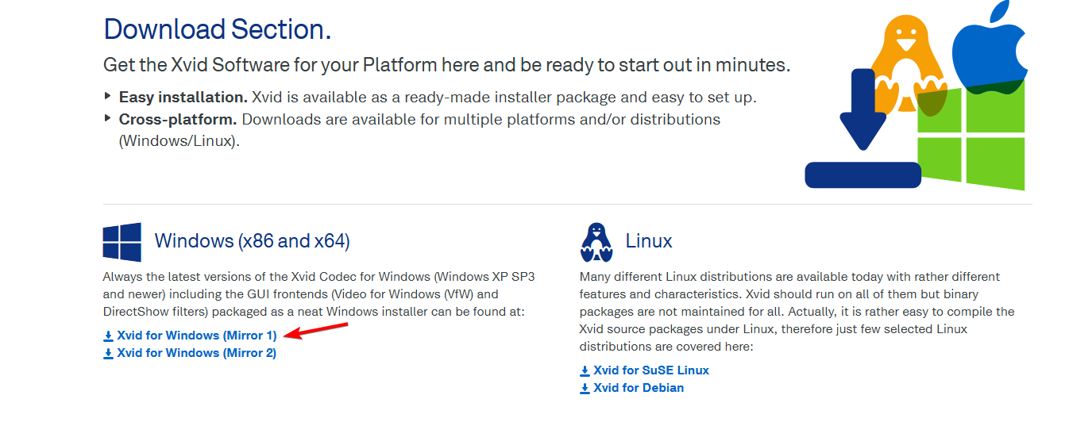
Task: Click the download icon beside Debian
Action: [585, 389]
